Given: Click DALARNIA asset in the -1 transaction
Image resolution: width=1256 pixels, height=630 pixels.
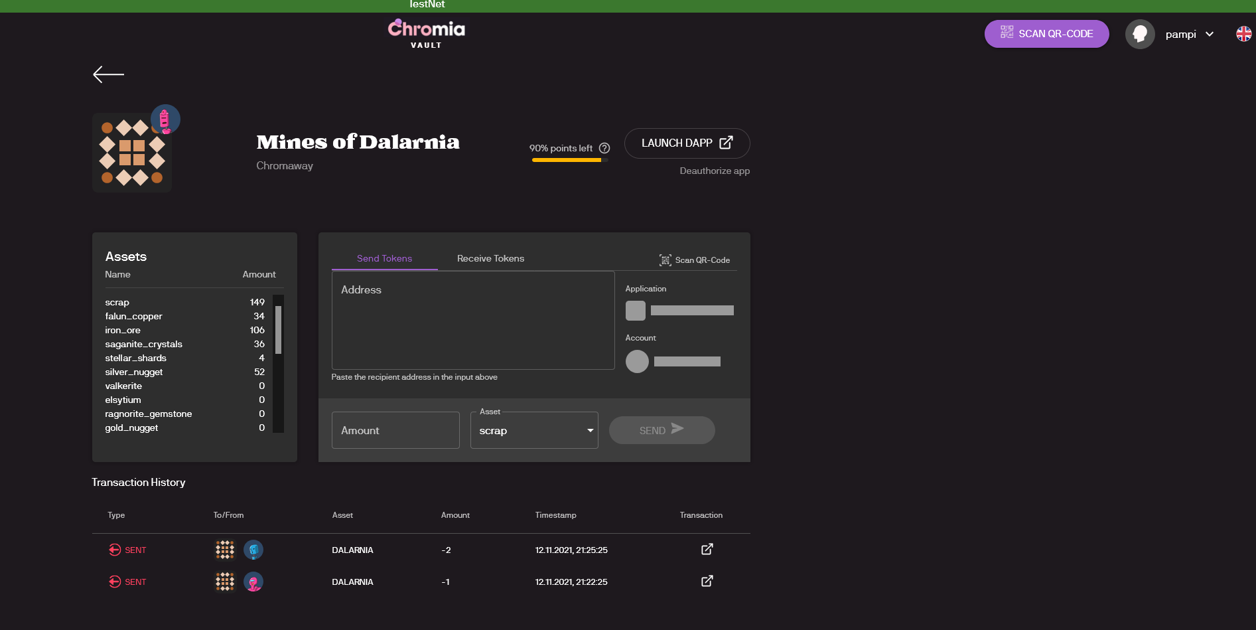Looking at the screenshot, I should 352,582.
